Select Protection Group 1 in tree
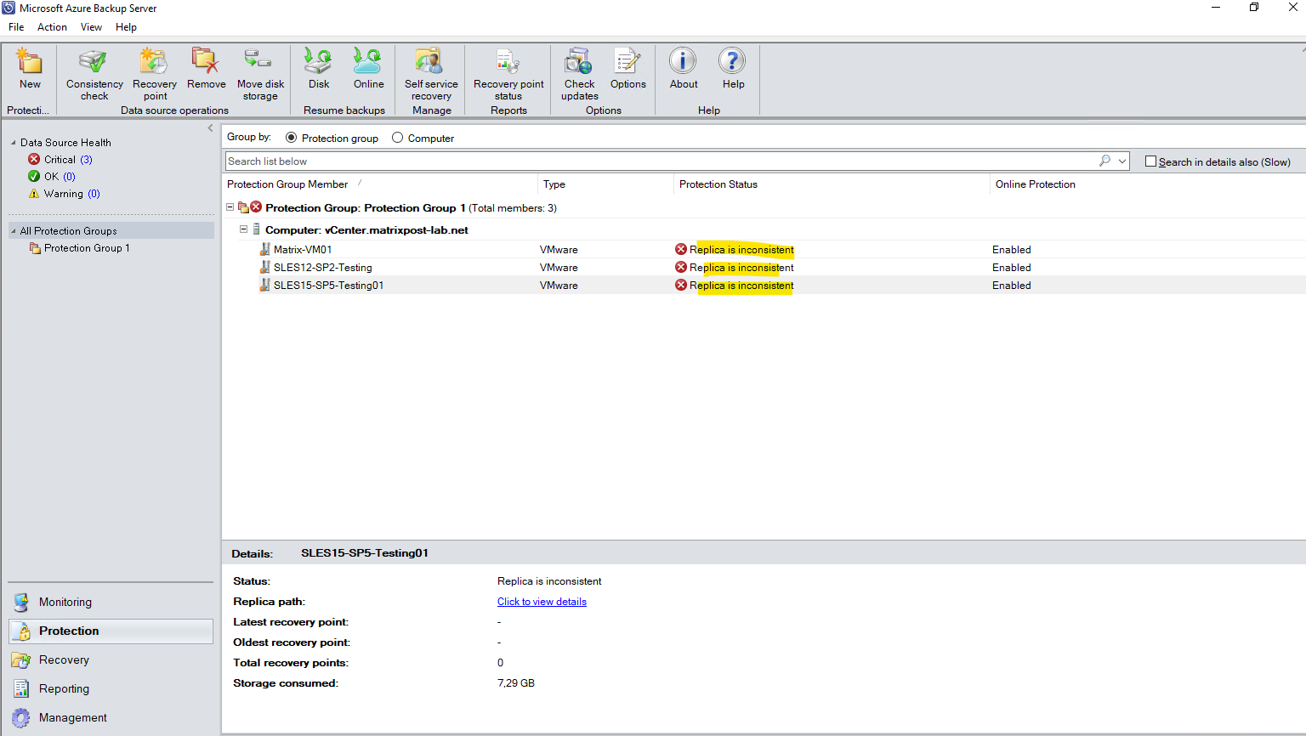Screen dimensions: 1306x736 pos(87,248)
